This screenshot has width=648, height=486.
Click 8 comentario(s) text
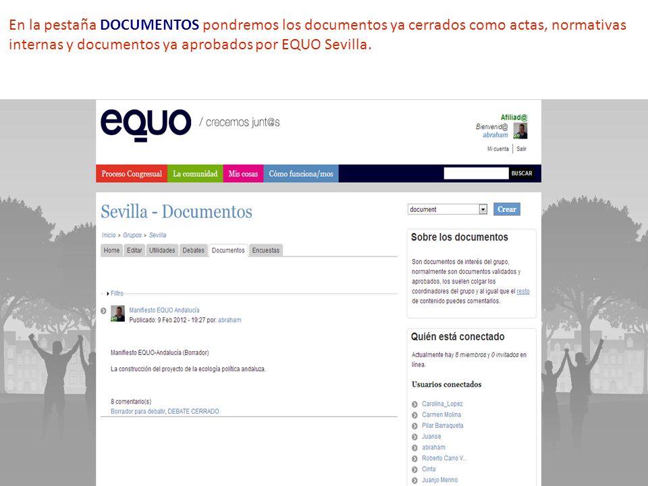click(x=131, y=402)
